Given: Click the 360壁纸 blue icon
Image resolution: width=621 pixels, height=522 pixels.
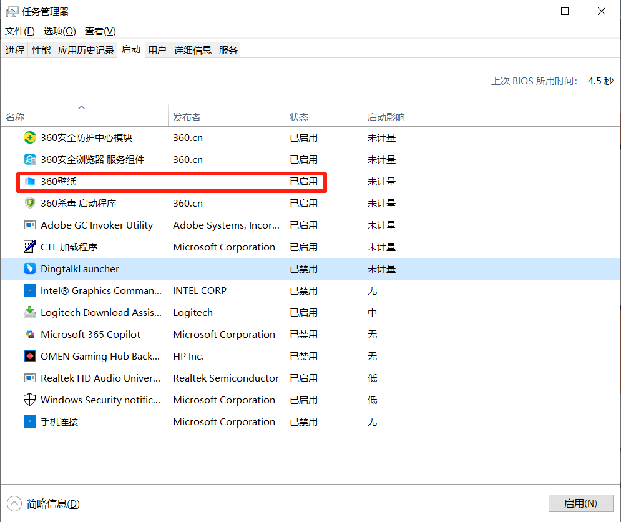Looking at the screenshot, I should pyautogui.click(x=30, y=182).
